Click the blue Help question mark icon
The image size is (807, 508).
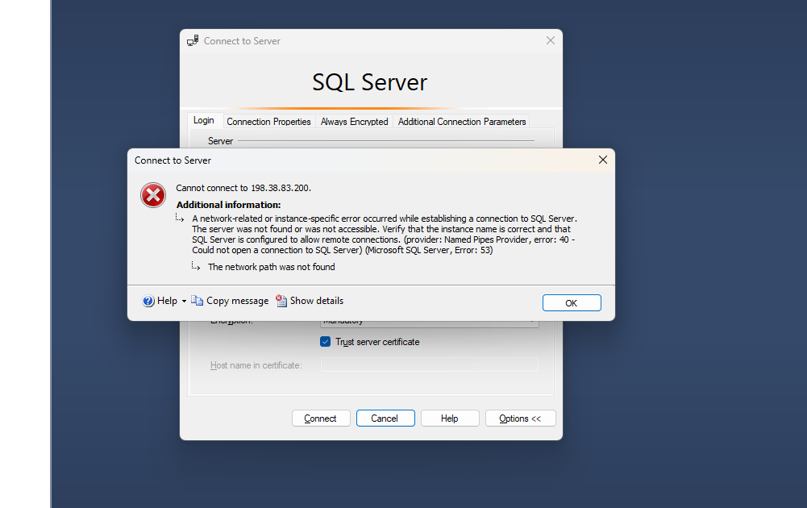tap(148, 301)
